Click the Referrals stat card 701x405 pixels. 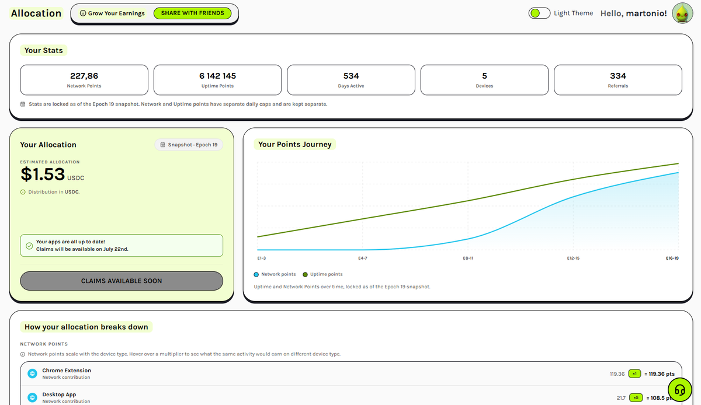pyautogui.click(x=618, y=80)
